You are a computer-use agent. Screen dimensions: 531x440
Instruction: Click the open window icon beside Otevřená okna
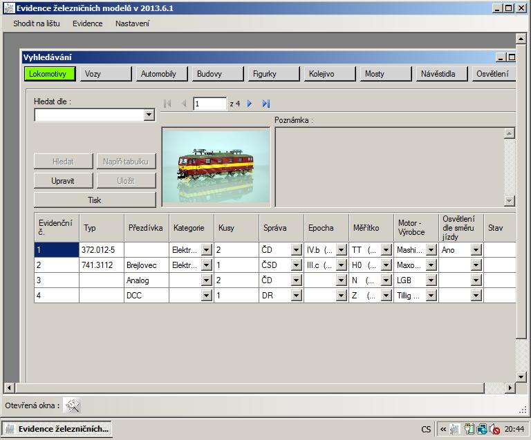pos(73,405)
